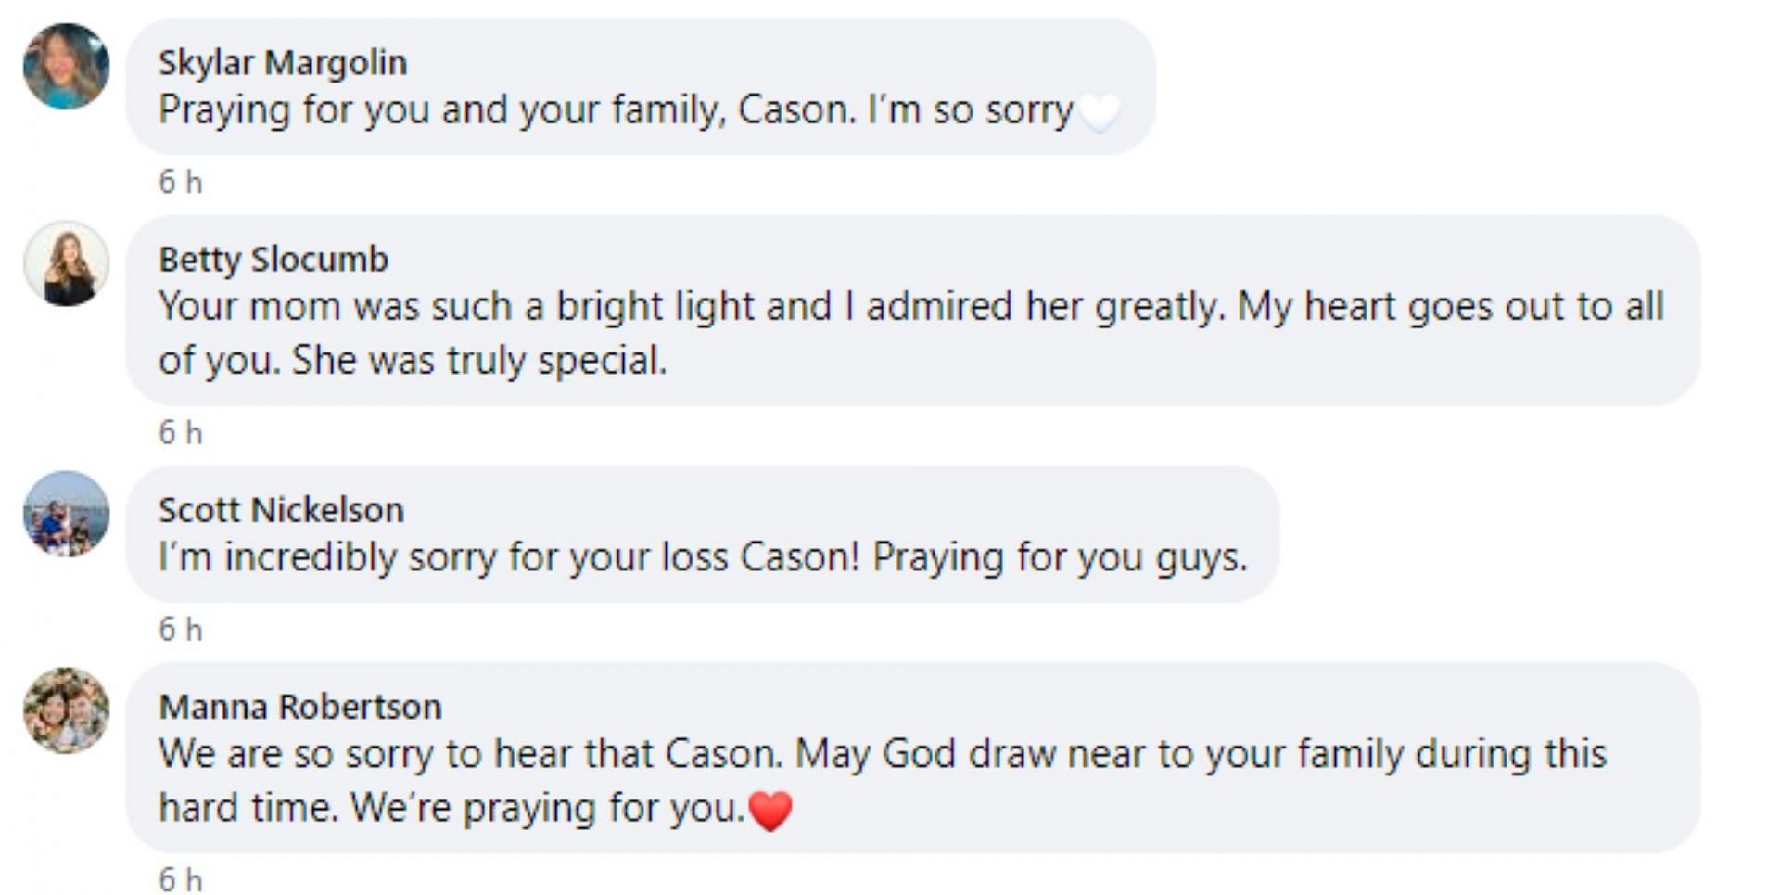
Task: Open Skylar Margolin's name link
Action: tap(282, 63)
